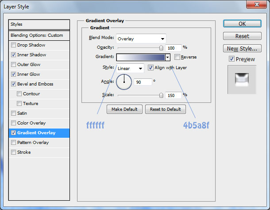Toggle the Reverse gradient checkbox

coord(177,57)
